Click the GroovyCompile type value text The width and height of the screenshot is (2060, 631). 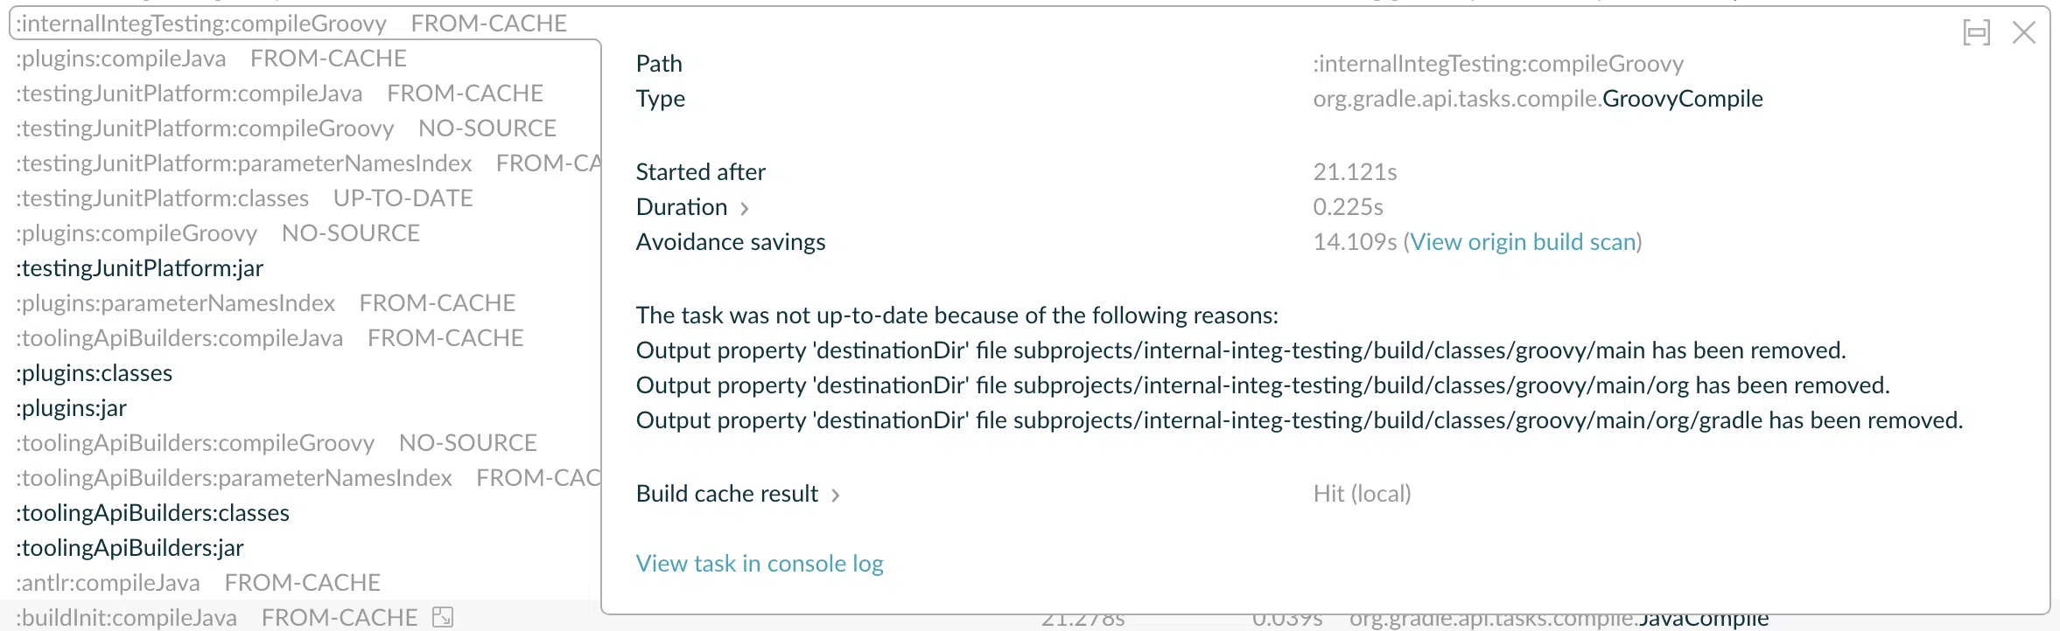[x=1682, y=99]
